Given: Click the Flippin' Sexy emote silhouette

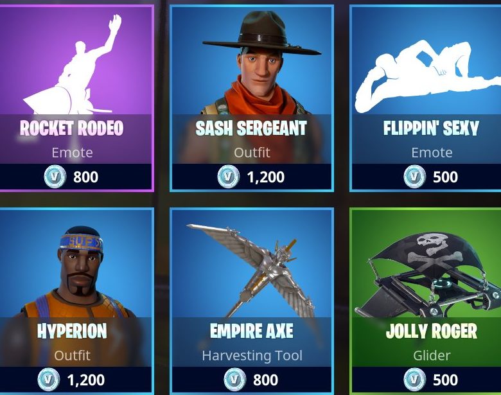Looking at the screenshot, I should (x=428, y=76).
